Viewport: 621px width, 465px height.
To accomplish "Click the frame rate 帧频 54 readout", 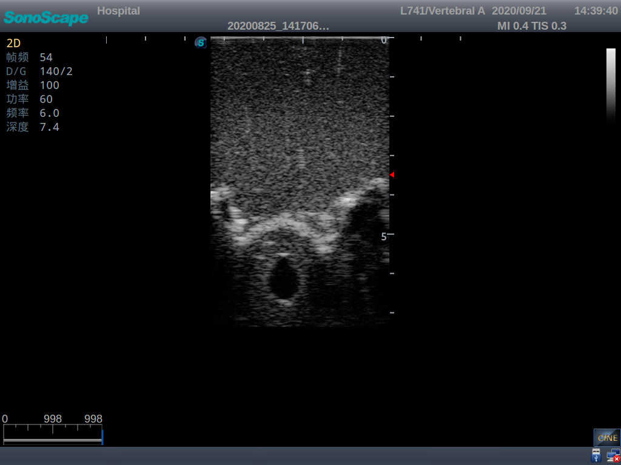I will click(30, 57).
